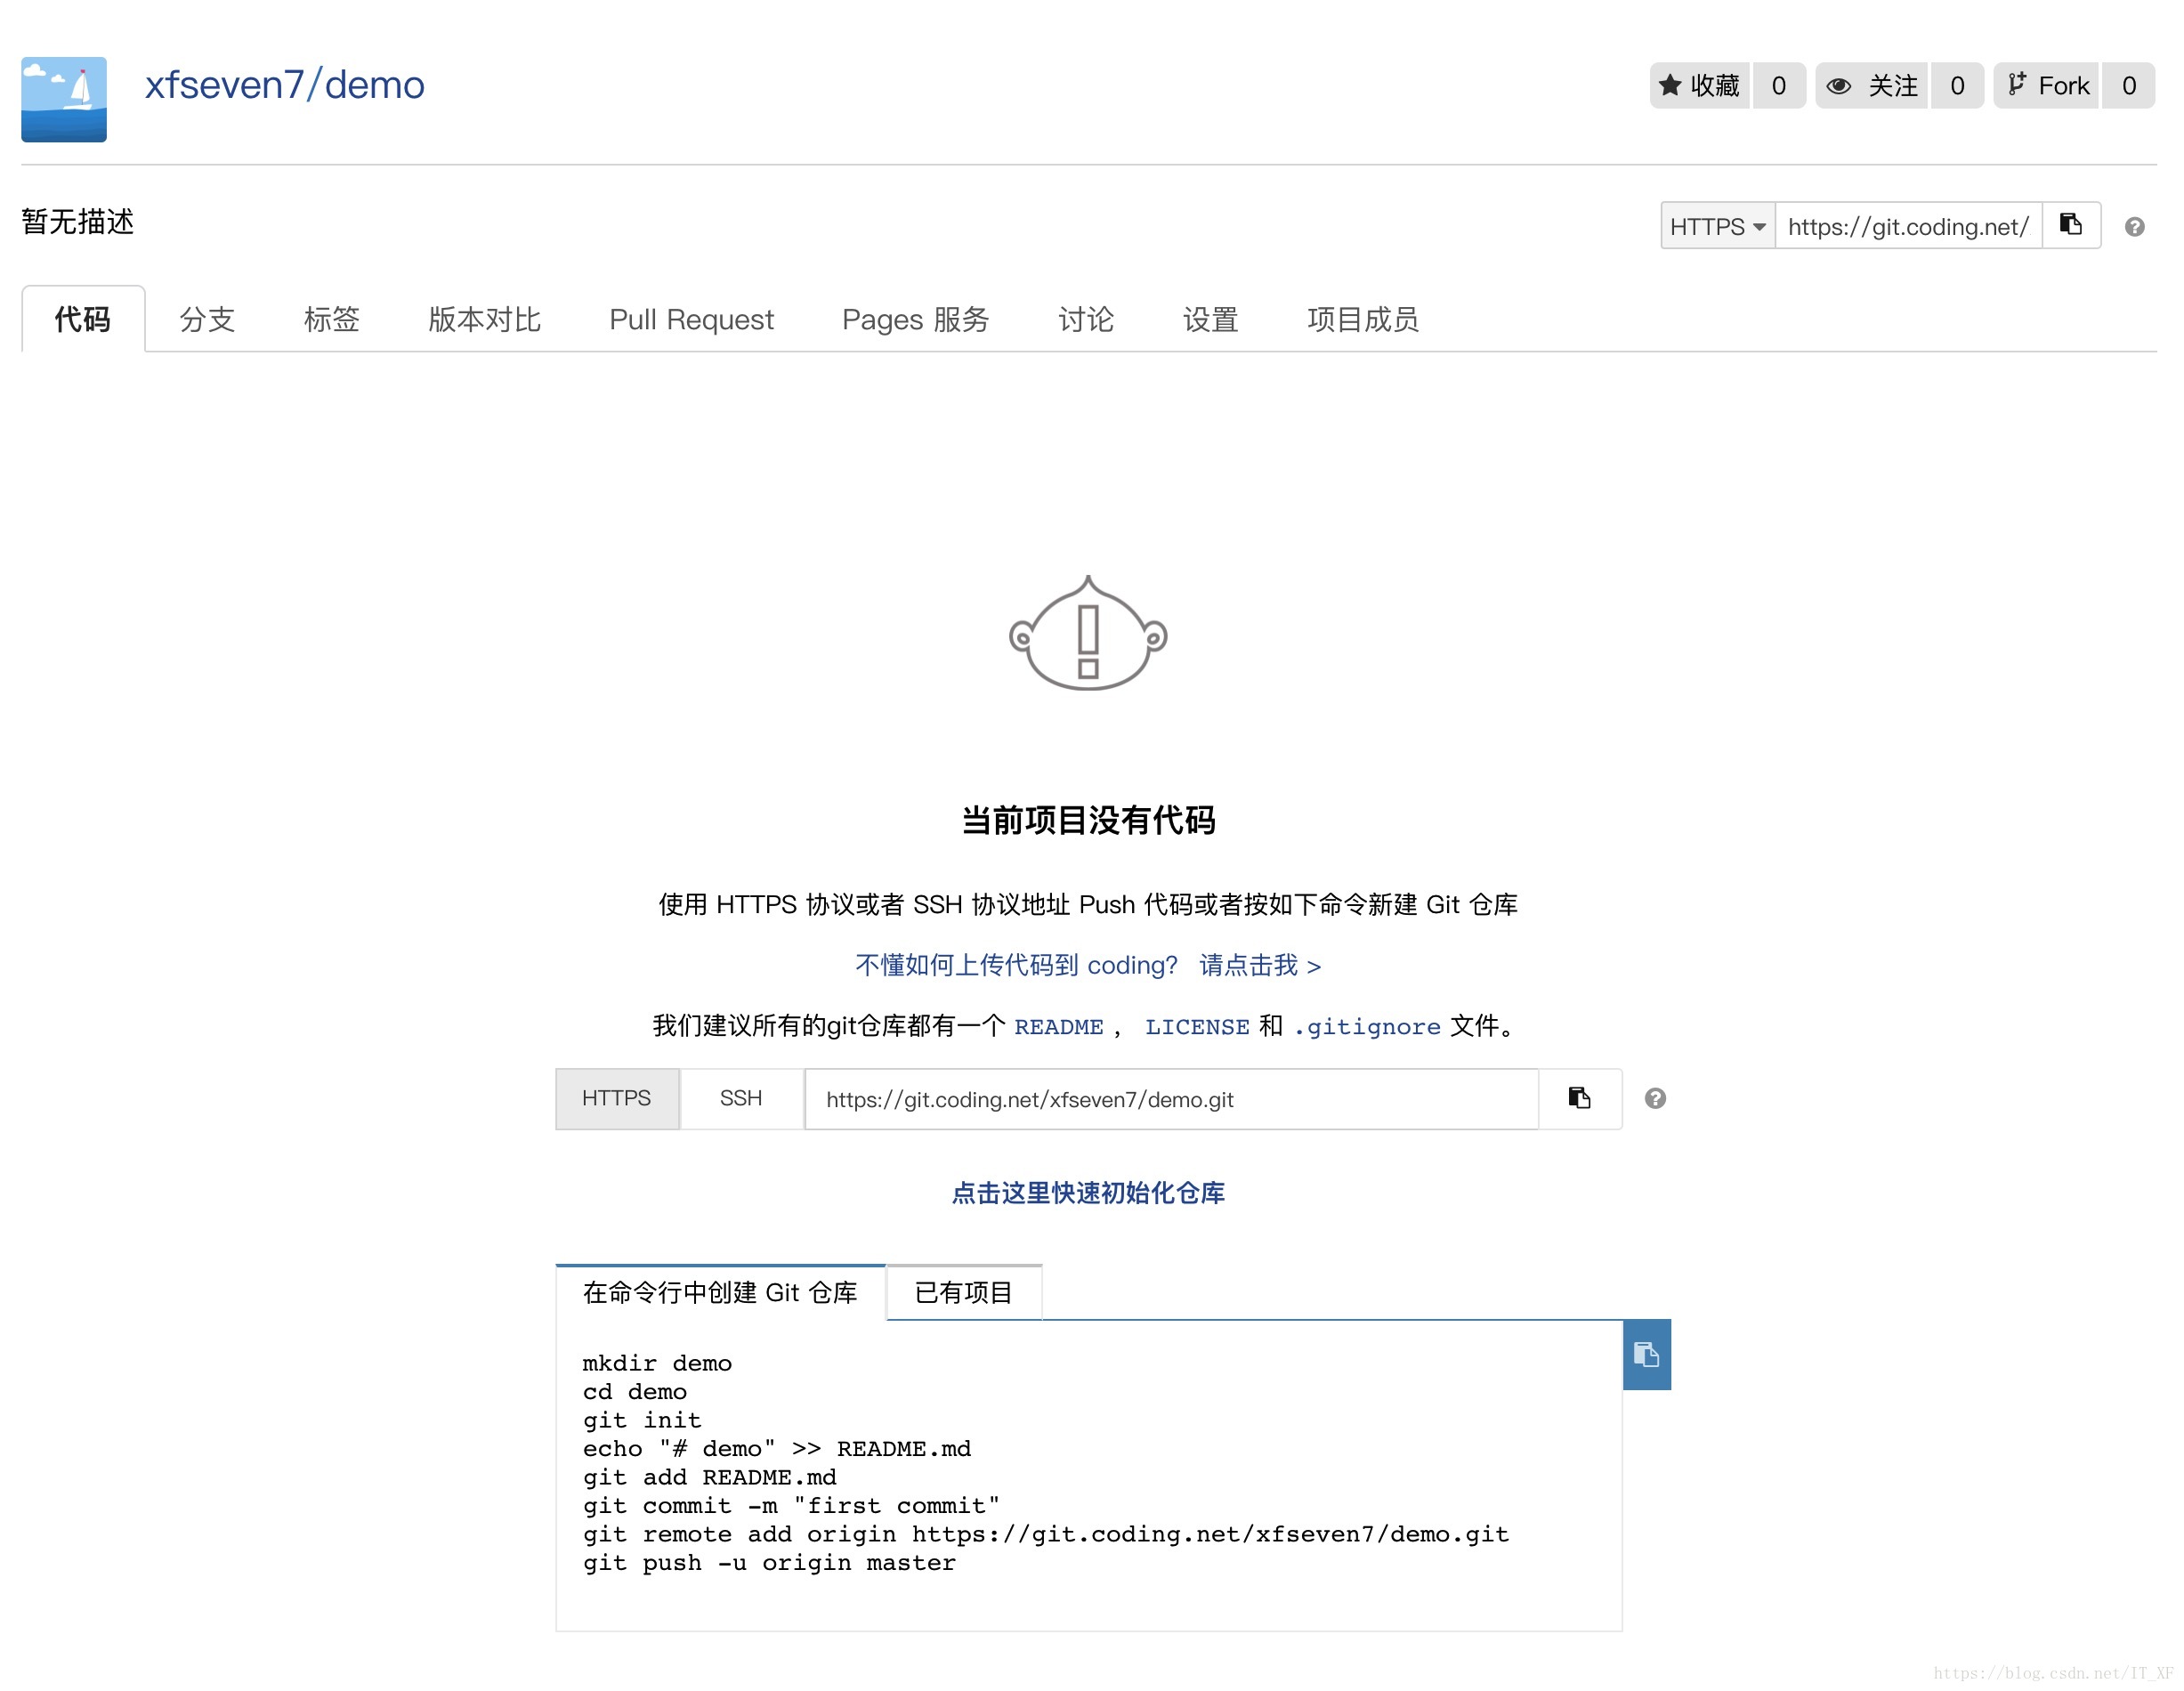The image size is (2184, 1691).
Task: Click the help icon beside demo.git URL
Action: pos(1655,1098)
